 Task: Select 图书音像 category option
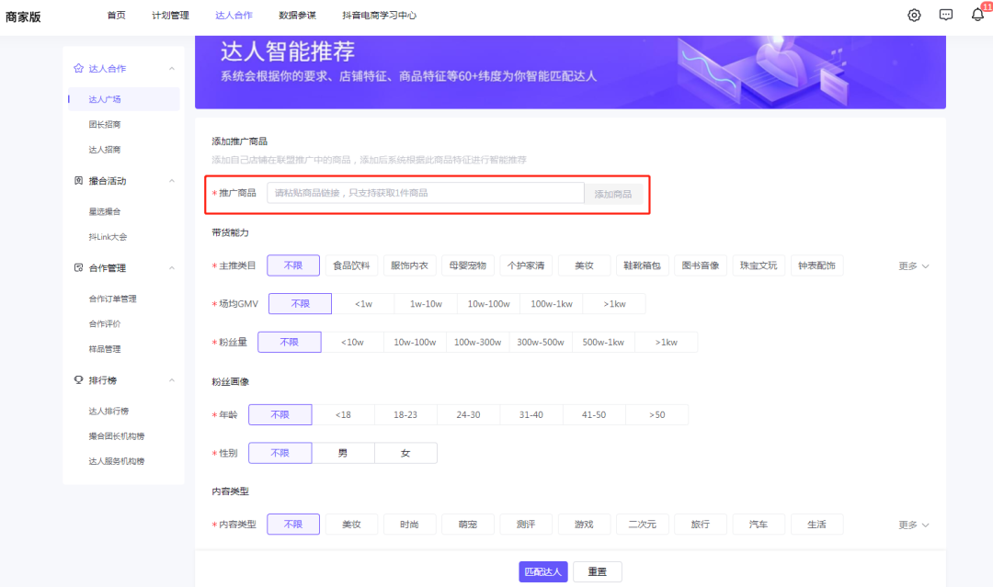(701, 265)
